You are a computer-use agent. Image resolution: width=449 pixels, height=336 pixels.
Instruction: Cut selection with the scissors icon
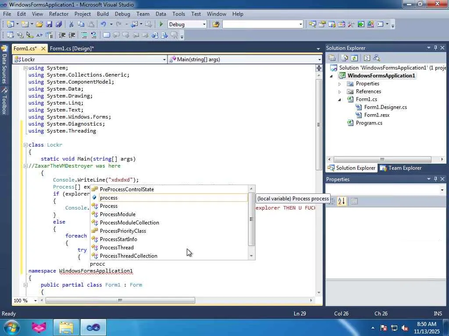coord(71,24)
